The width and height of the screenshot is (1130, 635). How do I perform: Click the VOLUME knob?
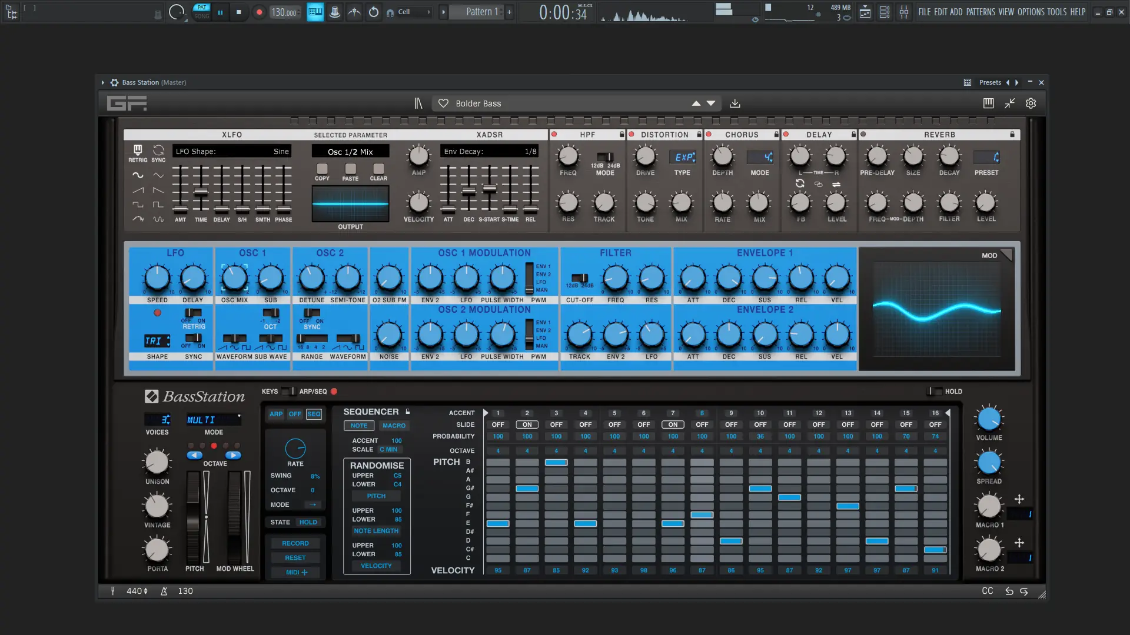click(989, 419)
